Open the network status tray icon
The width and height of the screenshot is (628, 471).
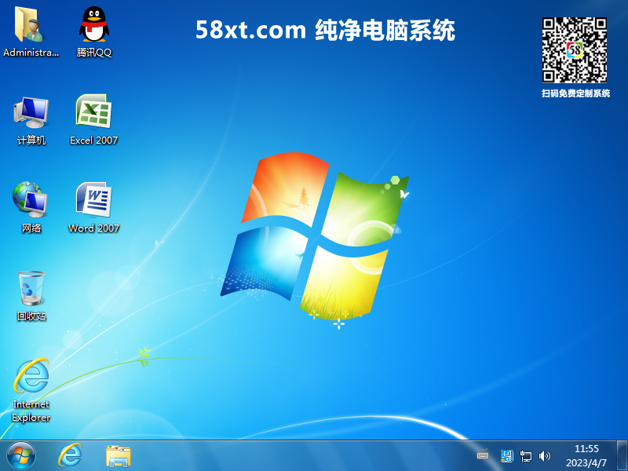(x=525, y=456)
